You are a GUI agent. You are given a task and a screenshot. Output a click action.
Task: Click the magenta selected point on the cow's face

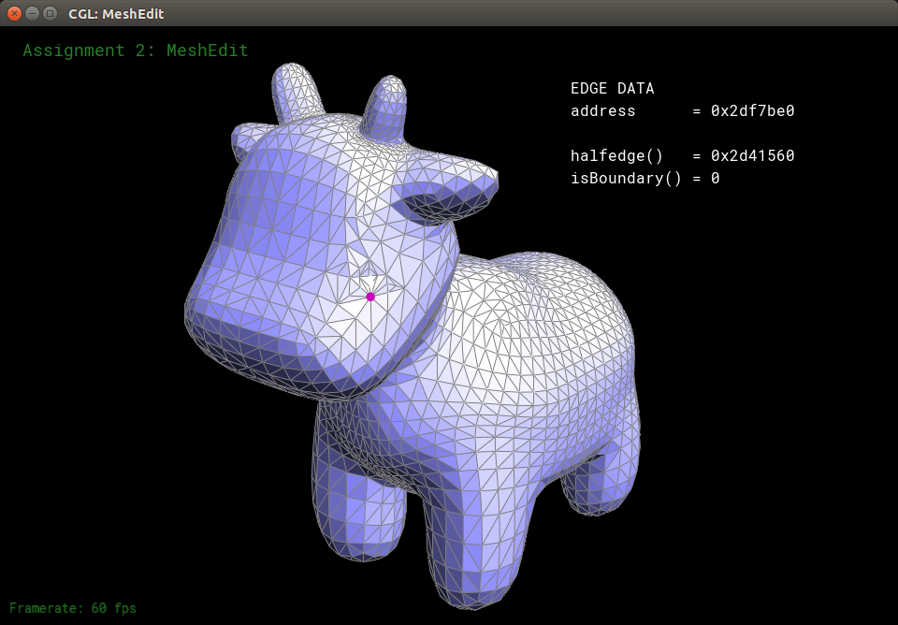point(370,297)
